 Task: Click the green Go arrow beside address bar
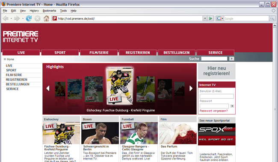tap(210, 18)
